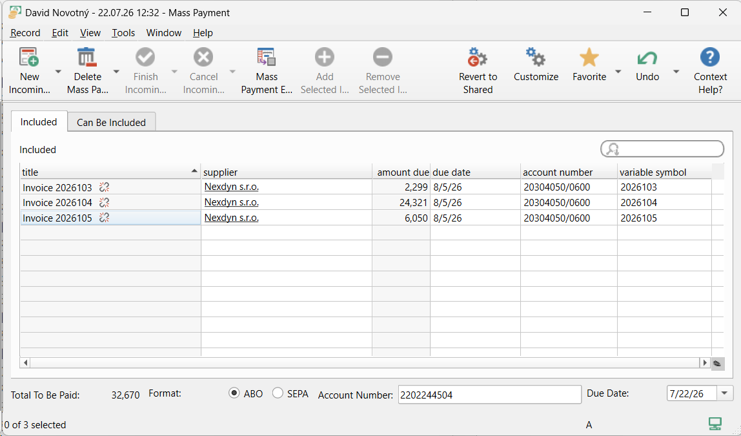Click the application icon in title bar
Image resolution: width=741 pixels, height=436 pixels.
pyautogui.click(x=15, y=12)
